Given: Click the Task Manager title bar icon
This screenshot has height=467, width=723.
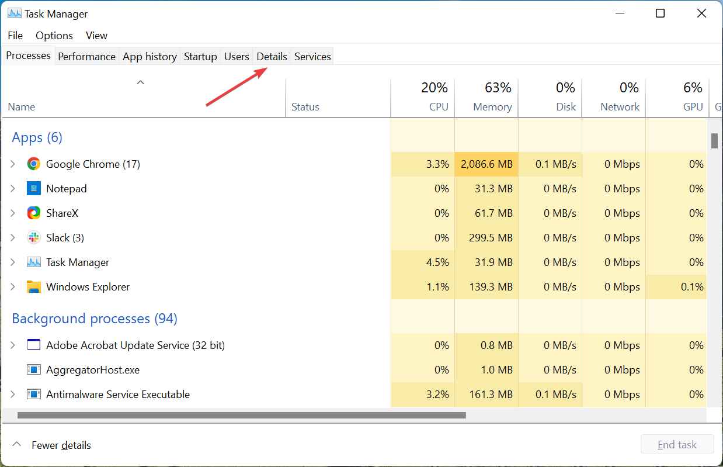Looking at the screenshot, I should [15, 13].
